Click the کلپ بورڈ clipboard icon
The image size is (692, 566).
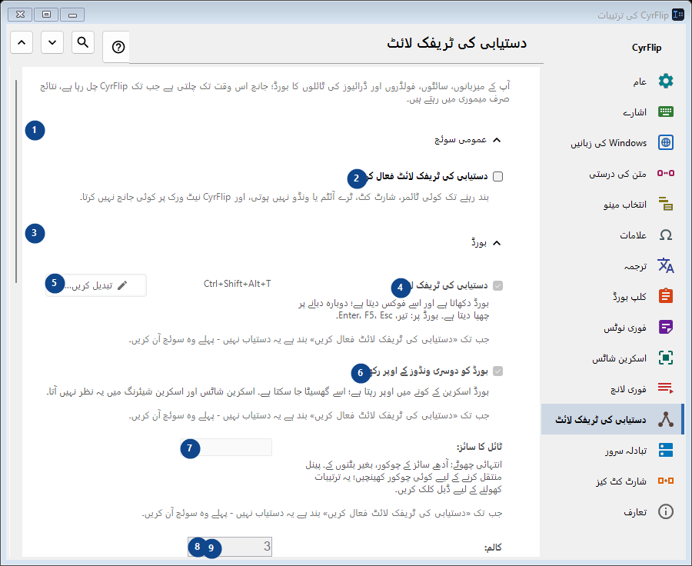click(666, 296)
